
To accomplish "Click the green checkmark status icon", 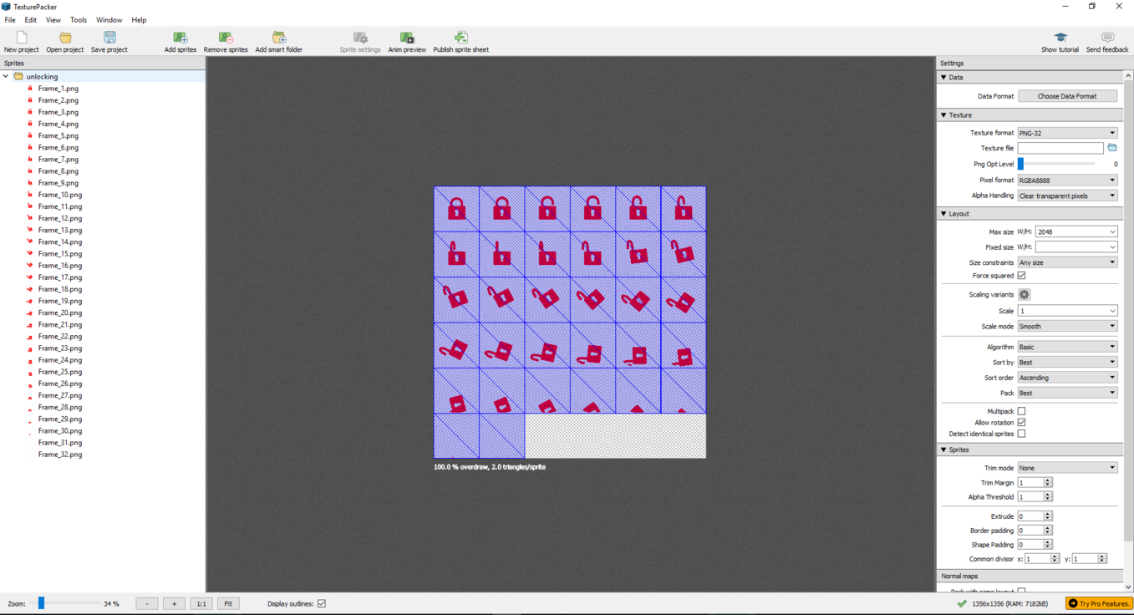I will (962, 603).
